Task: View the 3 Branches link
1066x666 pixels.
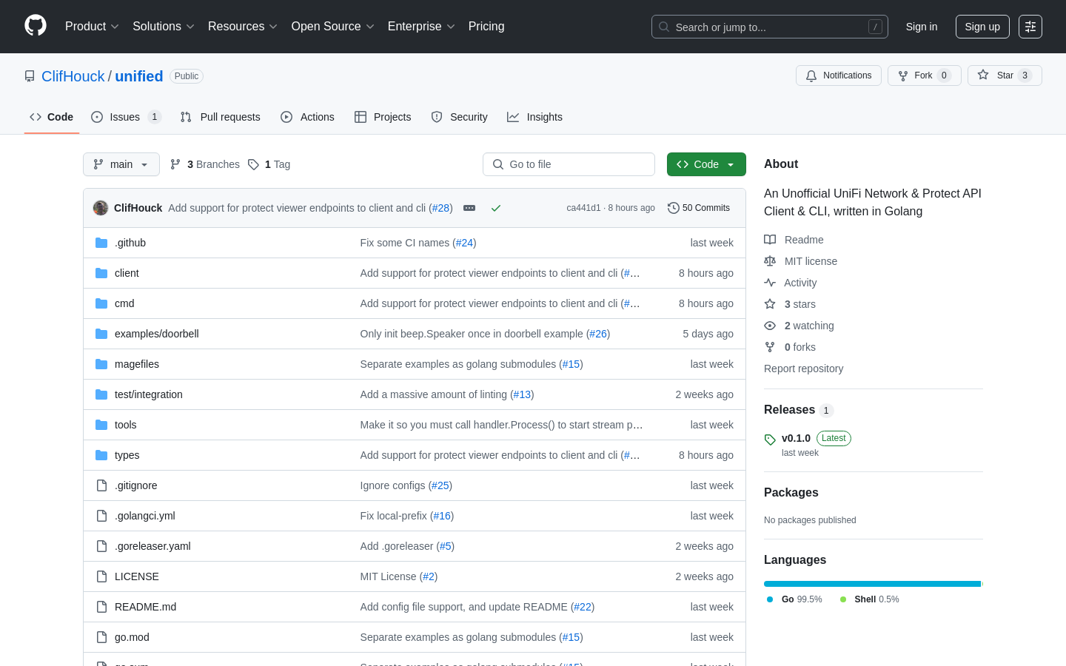Action: pyautogui.click(x=205, y=164)
